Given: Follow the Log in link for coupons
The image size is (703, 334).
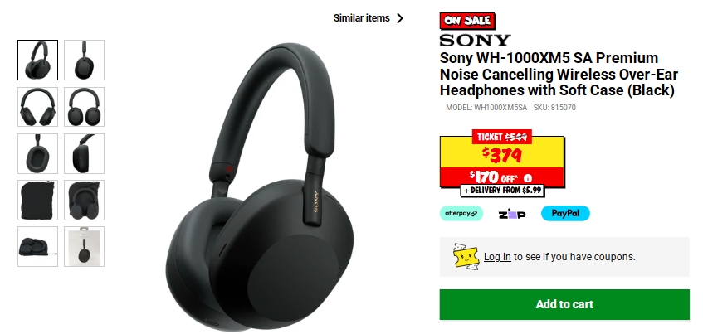Looking at the screenshot, I should coord(497,257).
